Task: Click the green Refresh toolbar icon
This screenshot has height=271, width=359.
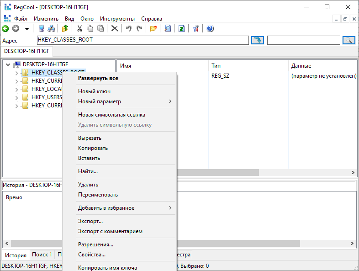Action: tap(181, 28)
